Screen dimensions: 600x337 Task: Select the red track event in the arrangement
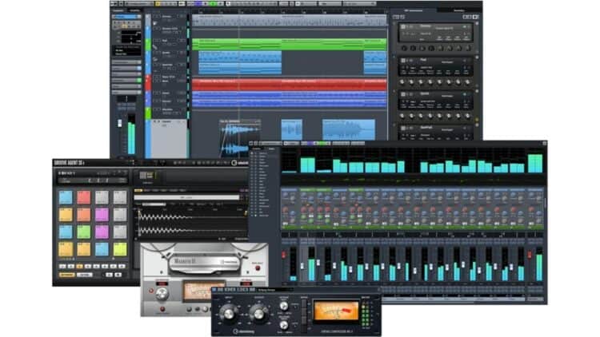tap(289, 84)
